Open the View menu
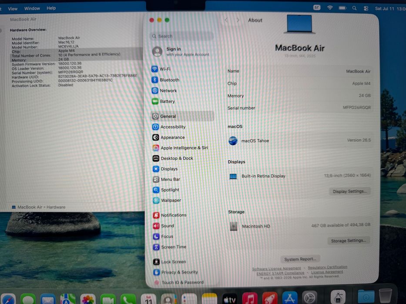This screenshot has height=304, width=406. tap(13, 9)
